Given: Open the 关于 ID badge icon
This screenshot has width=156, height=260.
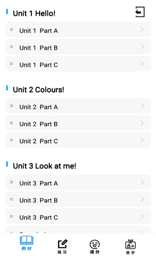Looking at the screenshot, I should coord(130,244).
